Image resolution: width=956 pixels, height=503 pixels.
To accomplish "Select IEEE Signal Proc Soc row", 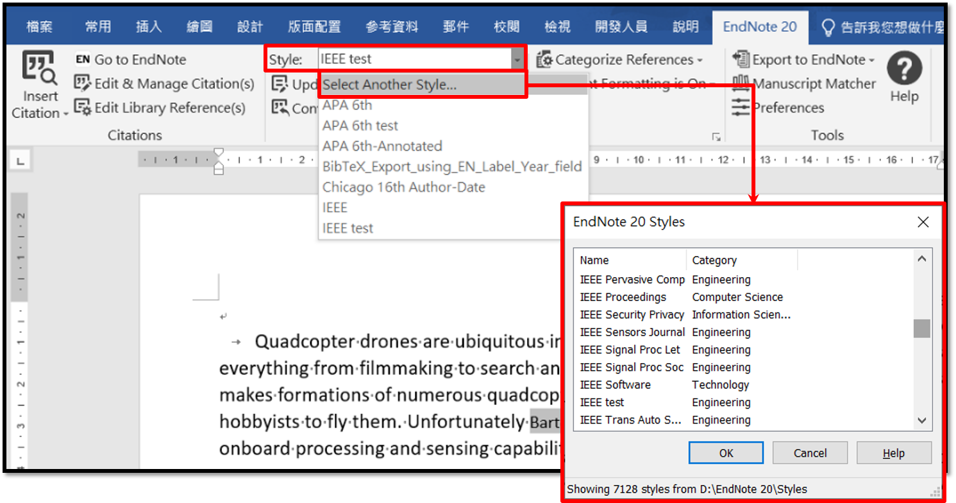I will [632, 368].
